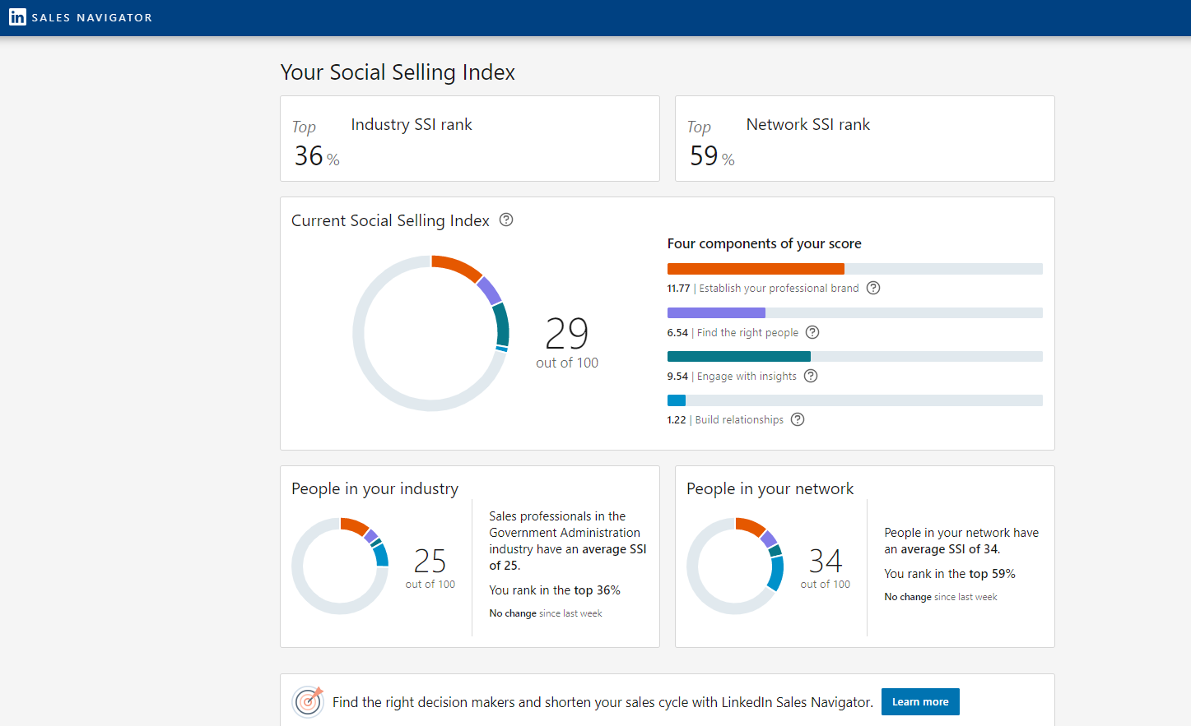Image resolution: width=1191 pixels, height=726 pixels.
Task: Click the main score 29
Action: (567, 334)
